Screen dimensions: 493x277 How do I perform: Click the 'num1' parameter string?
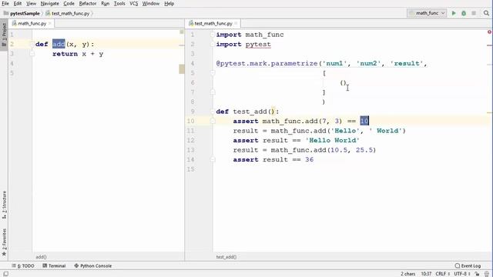pos(334,63)
